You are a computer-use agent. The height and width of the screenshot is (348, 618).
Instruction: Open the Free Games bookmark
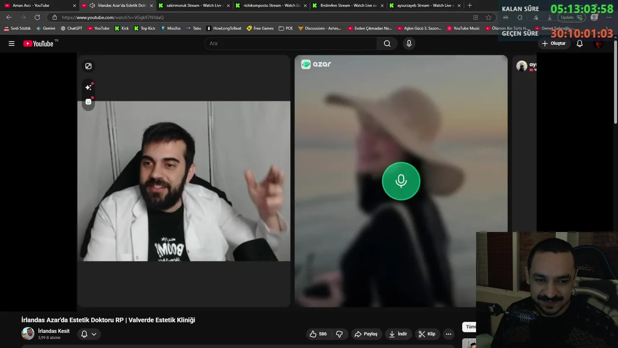tap(260, 29)
